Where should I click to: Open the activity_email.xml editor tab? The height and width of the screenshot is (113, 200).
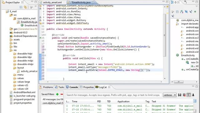pyautogui.click(x=51, y=2)
